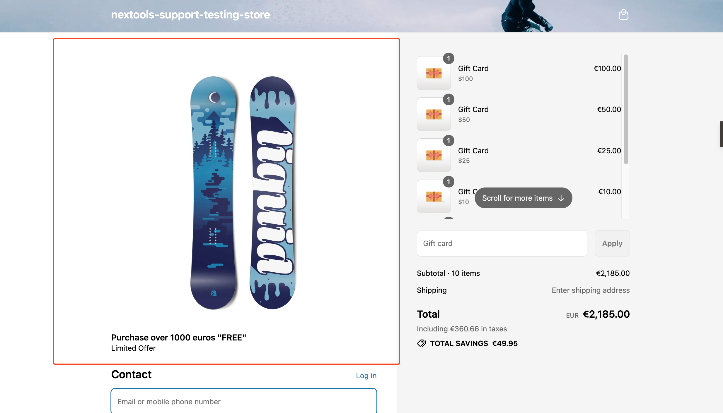The image size is (723, 413).
Task: Click the Gift Card $100 item name
Action: [x=473, y=68]
